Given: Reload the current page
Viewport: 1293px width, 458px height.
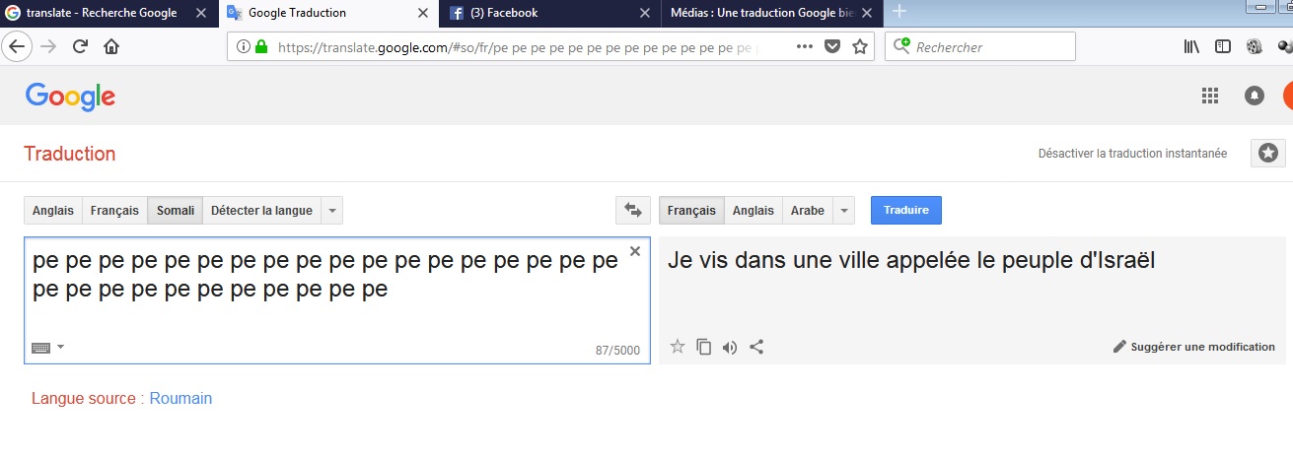Looking at the screenshot, I should 80,46.
